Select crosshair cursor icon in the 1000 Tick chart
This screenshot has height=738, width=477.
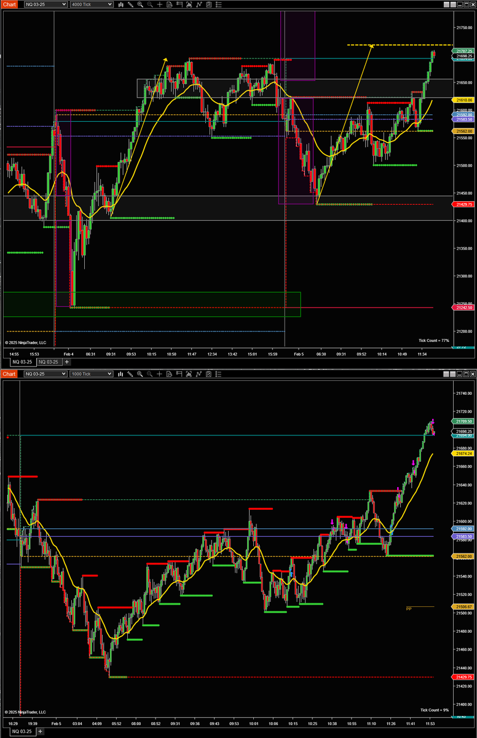(159, 374)
